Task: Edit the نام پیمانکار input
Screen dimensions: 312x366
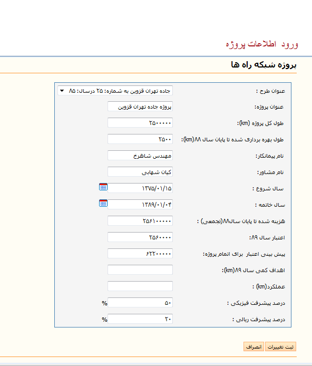Action: (x=140, y=156)
